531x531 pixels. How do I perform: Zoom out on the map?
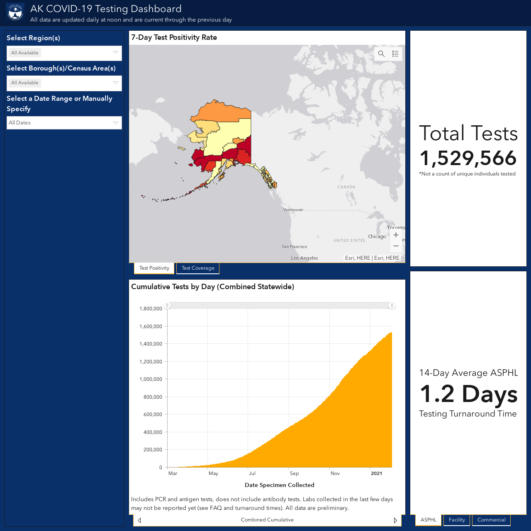pos(396,246)
